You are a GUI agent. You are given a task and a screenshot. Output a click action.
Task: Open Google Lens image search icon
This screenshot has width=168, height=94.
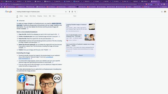pyautogui.click(x=72, y=12)
